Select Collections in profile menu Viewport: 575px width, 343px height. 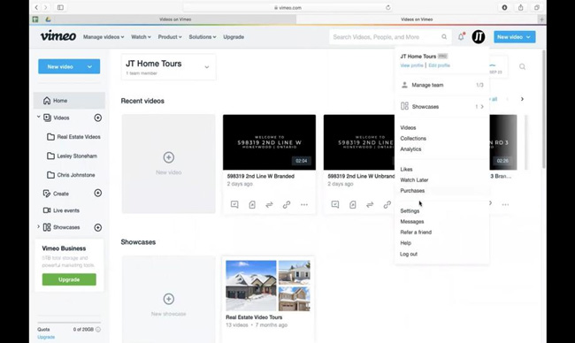click(413, 138)
